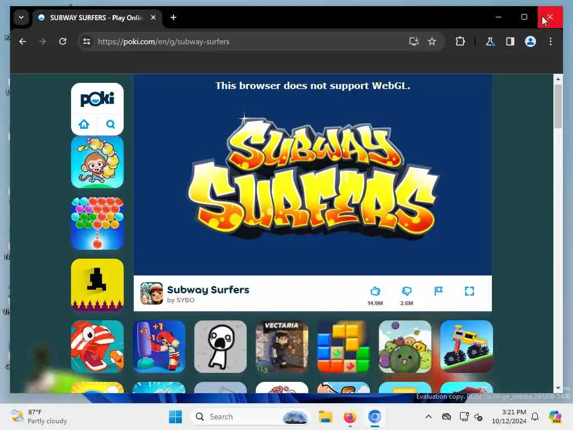The width and height of the screenshot is (573, 430).
Task: Open the Chrome profile avatar
Action: tap(530, 41)
